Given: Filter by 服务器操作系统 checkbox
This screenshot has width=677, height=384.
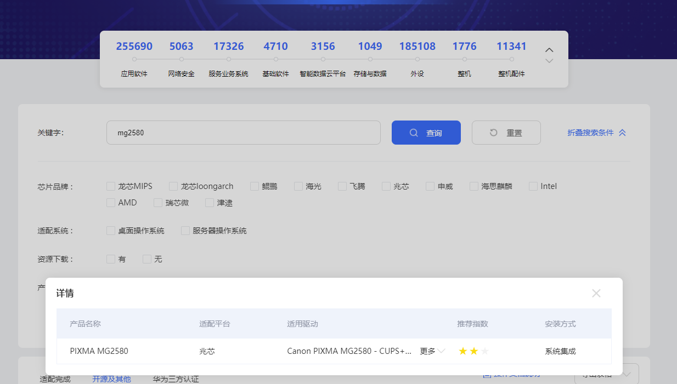Looking at the screenshot, I should 185,231.
